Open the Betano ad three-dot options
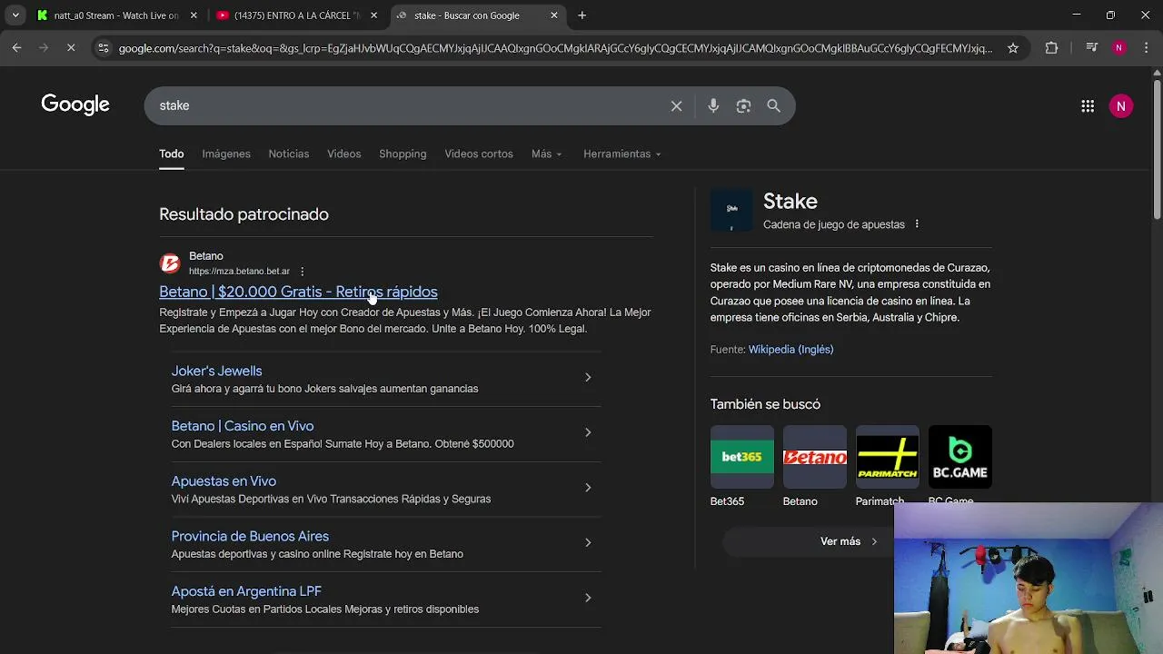This screenshot has height=654, width=1163. 303,272
